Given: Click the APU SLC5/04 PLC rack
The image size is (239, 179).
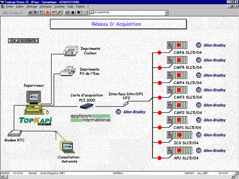Looking at the screenshot, I should [x=179, y=150].
